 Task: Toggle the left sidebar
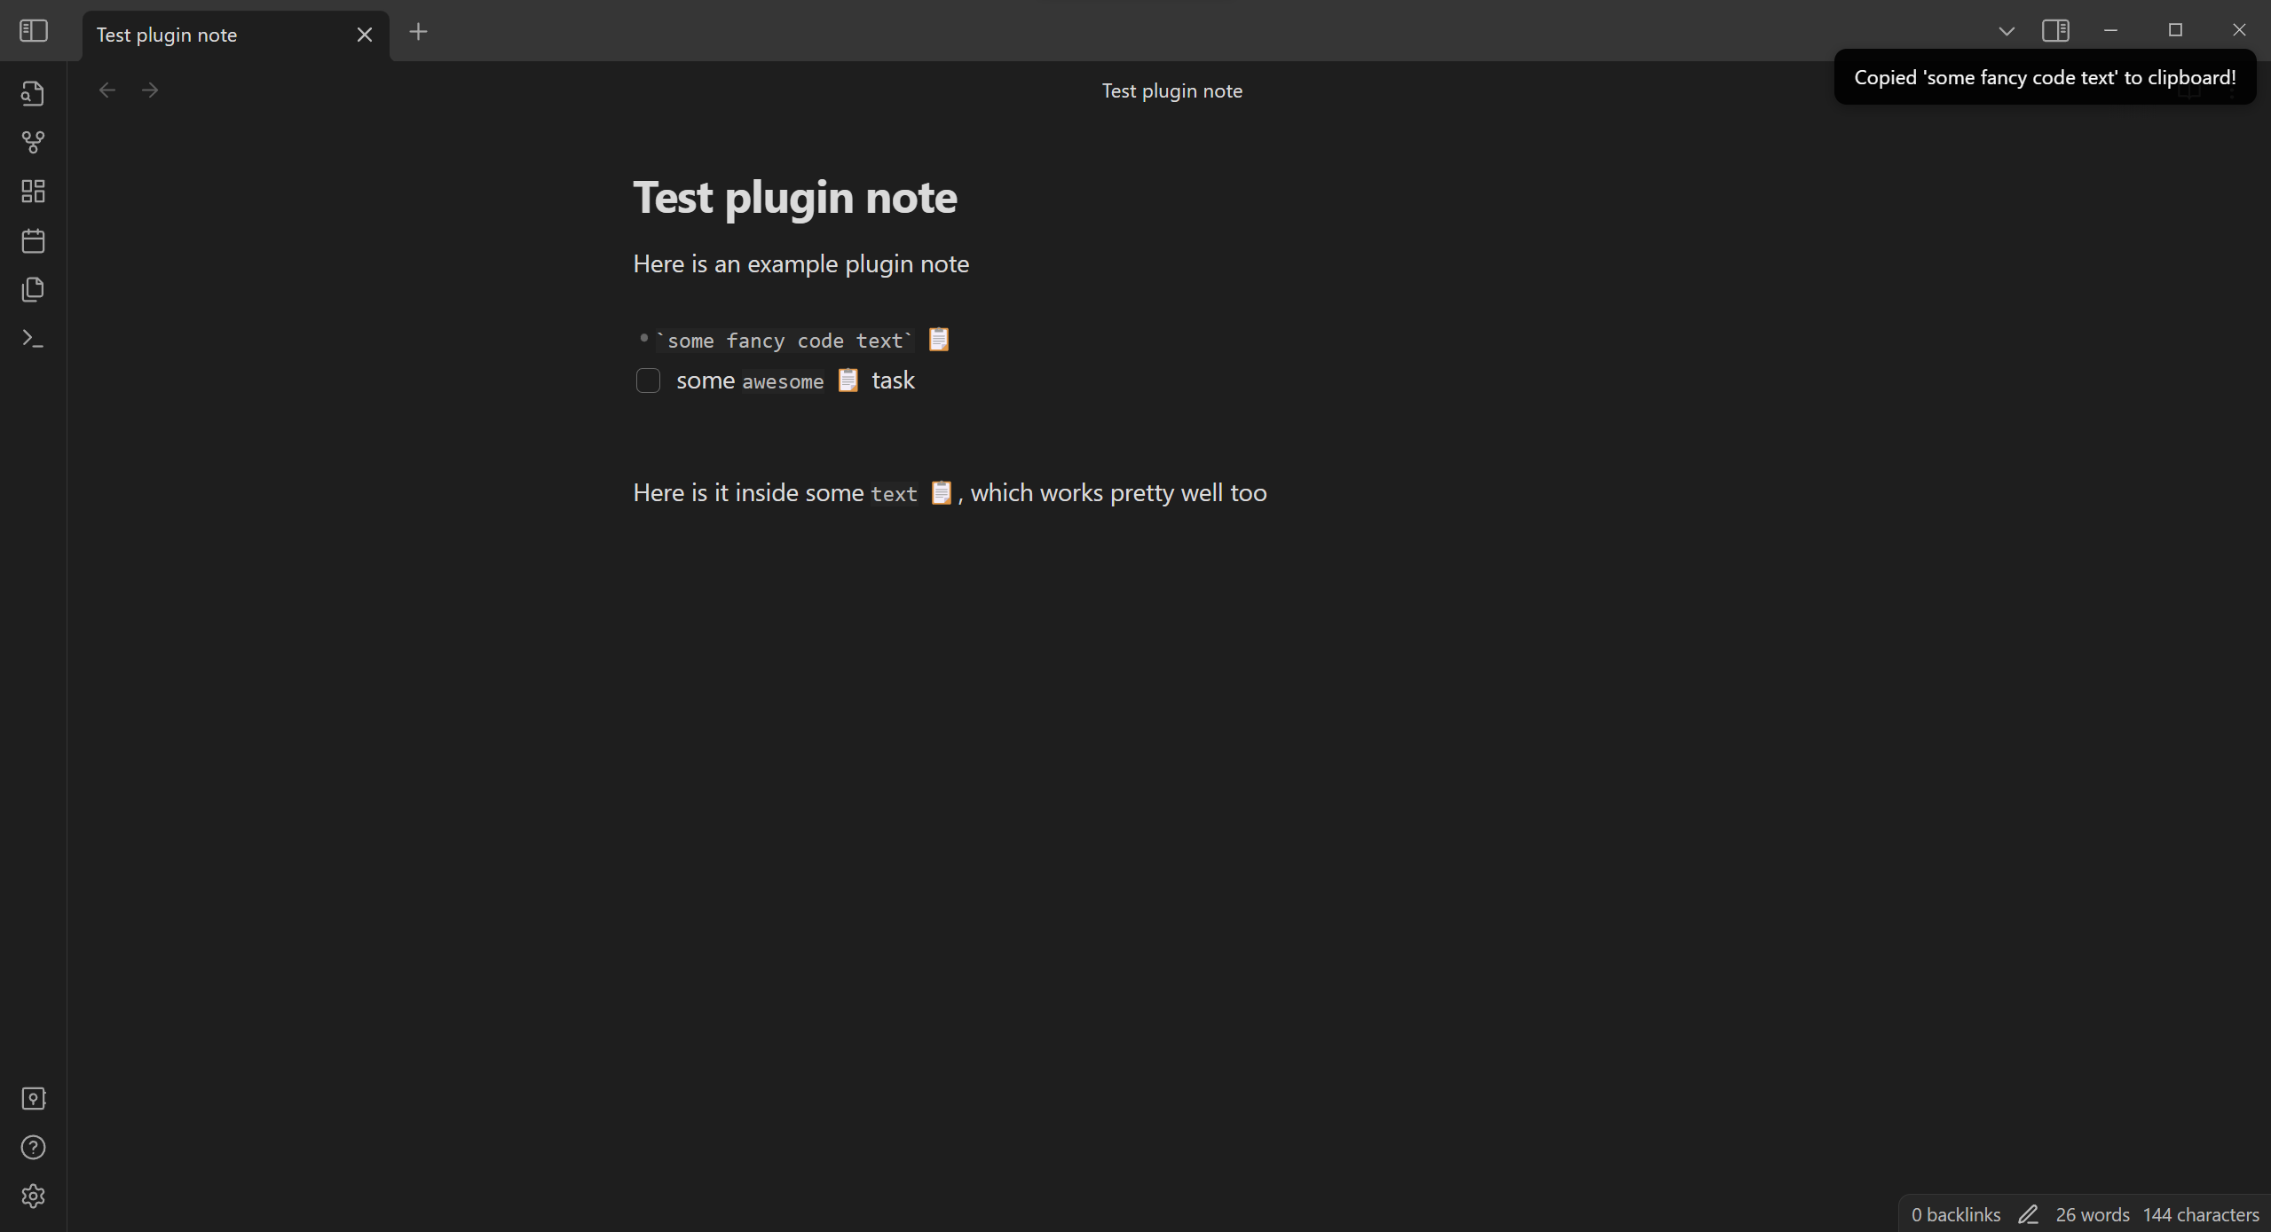pos(33,31)
